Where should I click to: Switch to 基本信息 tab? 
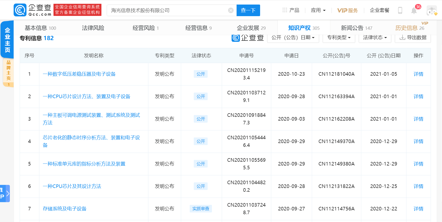(x=40, y=28)
